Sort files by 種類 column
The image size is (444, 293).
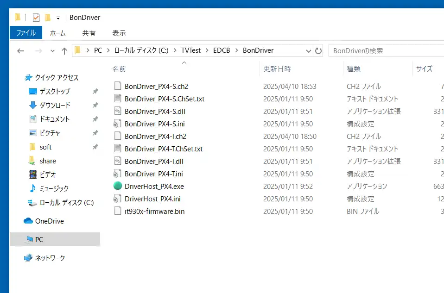(354, 69)
